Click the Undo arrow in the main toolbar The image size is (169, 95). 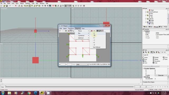(x=10, y=6)
